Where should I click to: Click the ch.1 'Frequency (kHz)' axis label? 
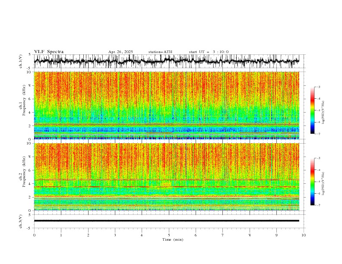(x=24, y=100)
